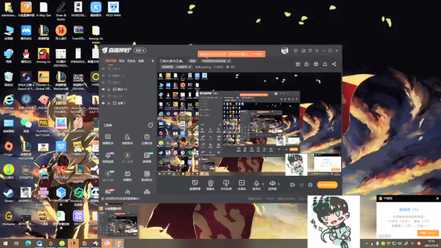441x248 pixels.
Task: Open the 视频连麦 tool in toolbox
Action: tap(107, 158)
